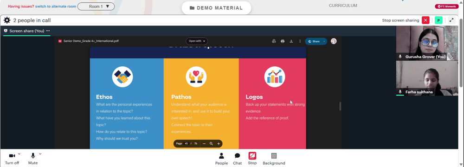
Task: Click 'Why should we trust you?' text
Action: pyautogui.click(x=116, y=138)
